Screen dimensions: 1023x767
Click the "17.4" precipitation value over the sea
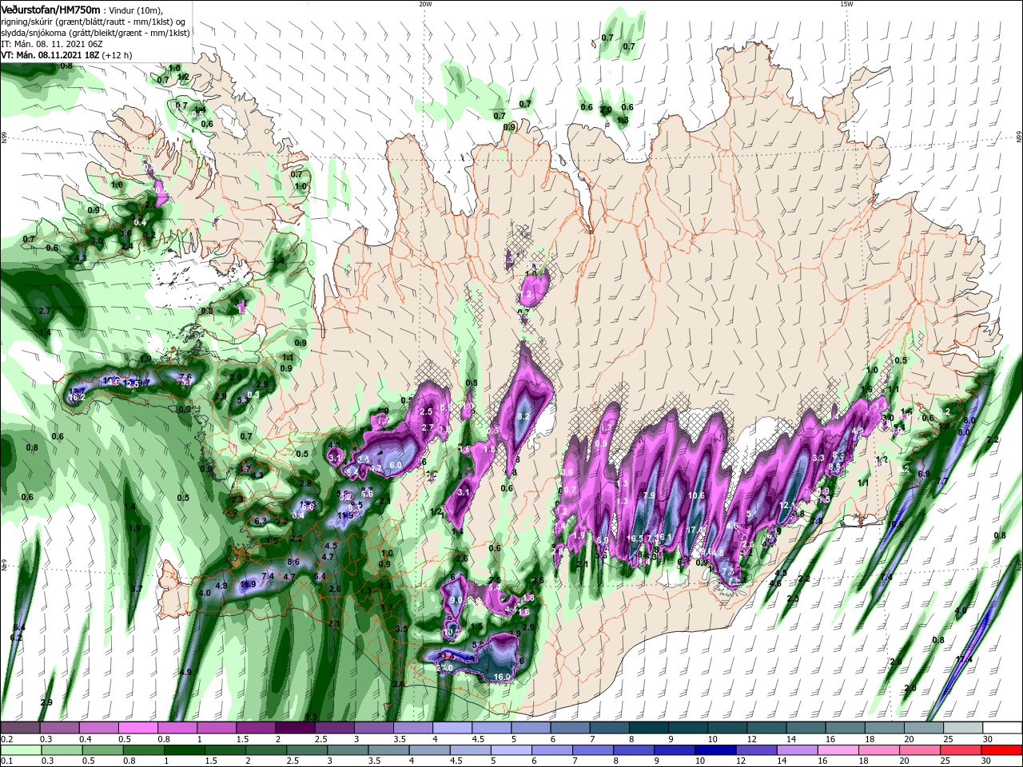coord(964,659)
